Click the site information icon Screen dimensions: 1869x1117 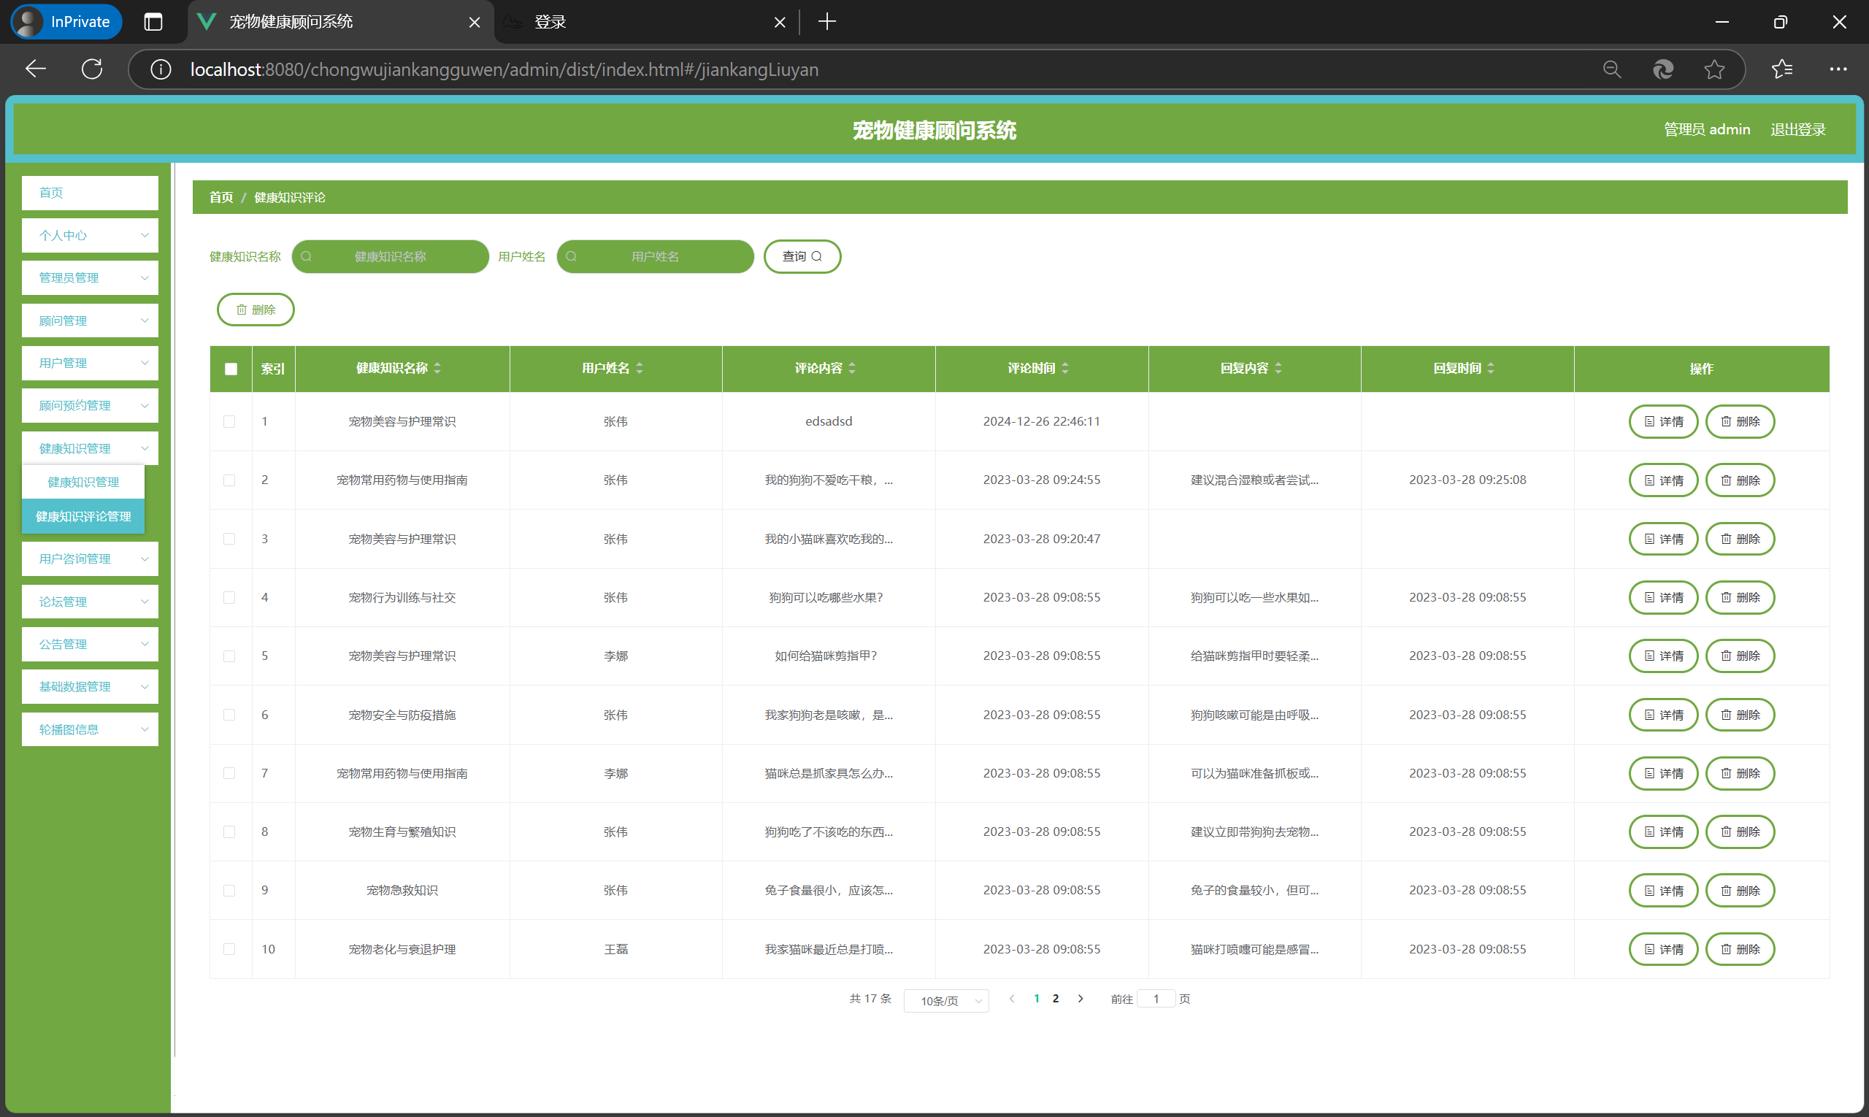pyautogui.click(x=161, y=69)
